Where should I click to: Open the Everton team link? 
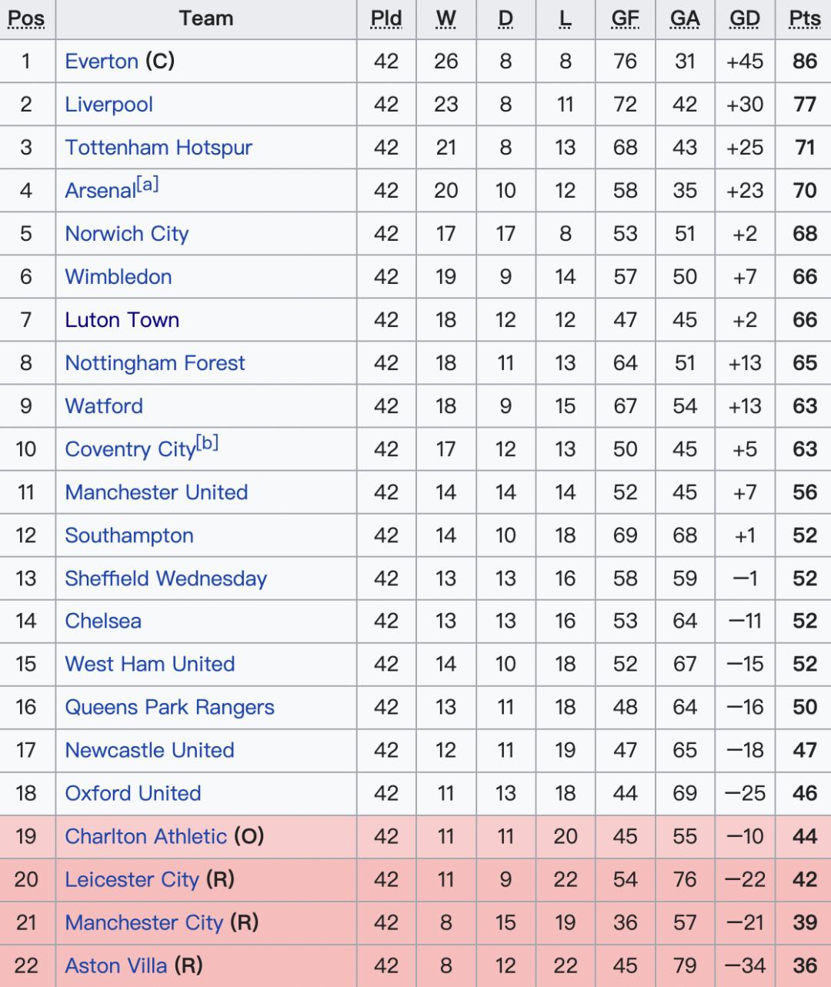pos(102,62)
